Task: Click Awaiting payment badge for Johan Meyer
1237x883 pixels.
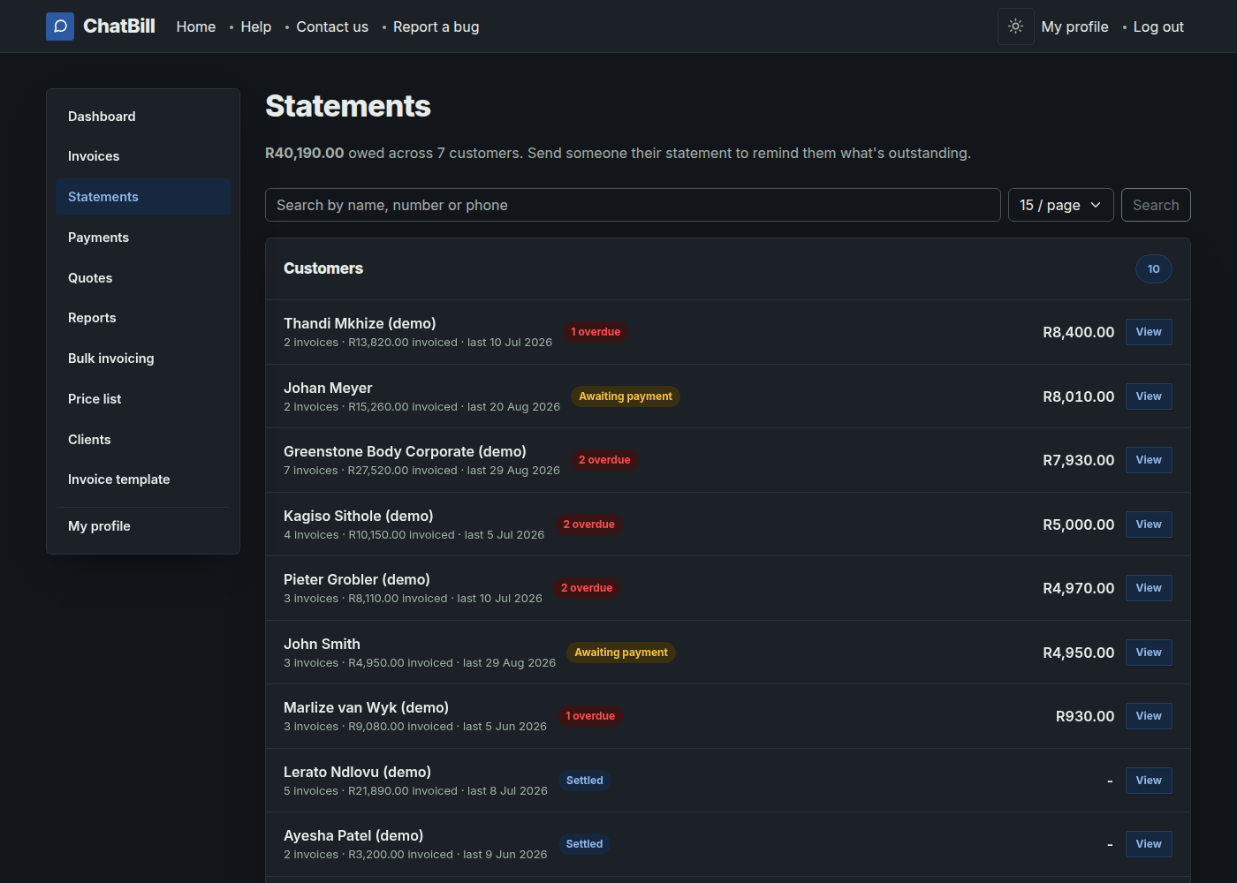Action: tap(626, 396)
